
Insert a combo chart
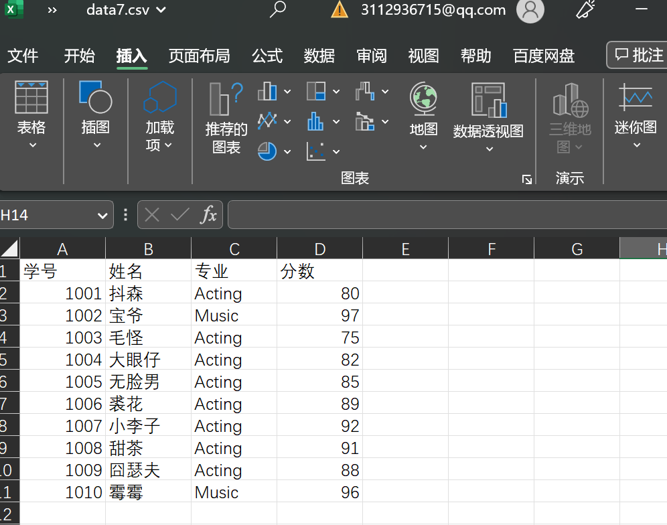click(x=365, y=121)
